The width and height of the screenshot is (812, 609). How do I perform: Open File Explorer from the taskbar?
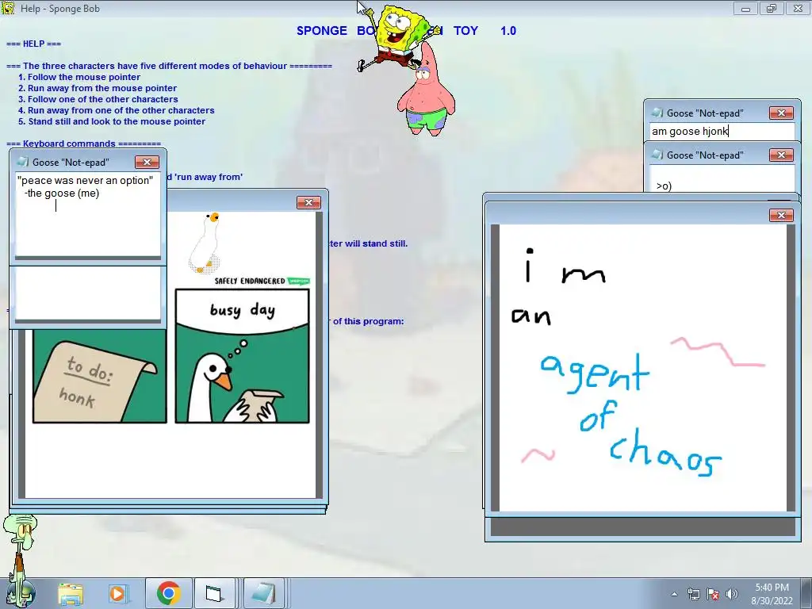click(71, 593)
